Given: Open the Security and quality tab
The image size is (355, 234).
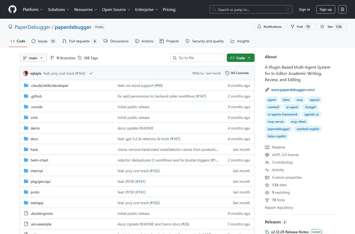Looking at the screenshot, I should click(x=205, y=41).
